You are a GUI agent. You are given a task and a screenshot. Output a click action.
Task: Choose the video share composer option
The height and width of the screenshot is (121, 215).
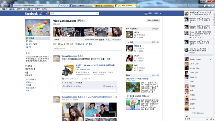pyautogui.click(x=89, y=44)
